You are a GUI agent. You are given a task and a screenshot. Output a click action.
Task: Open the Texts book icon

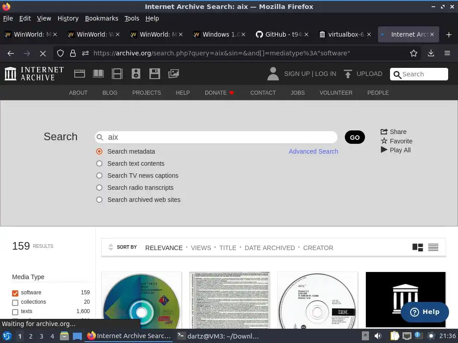98,74
